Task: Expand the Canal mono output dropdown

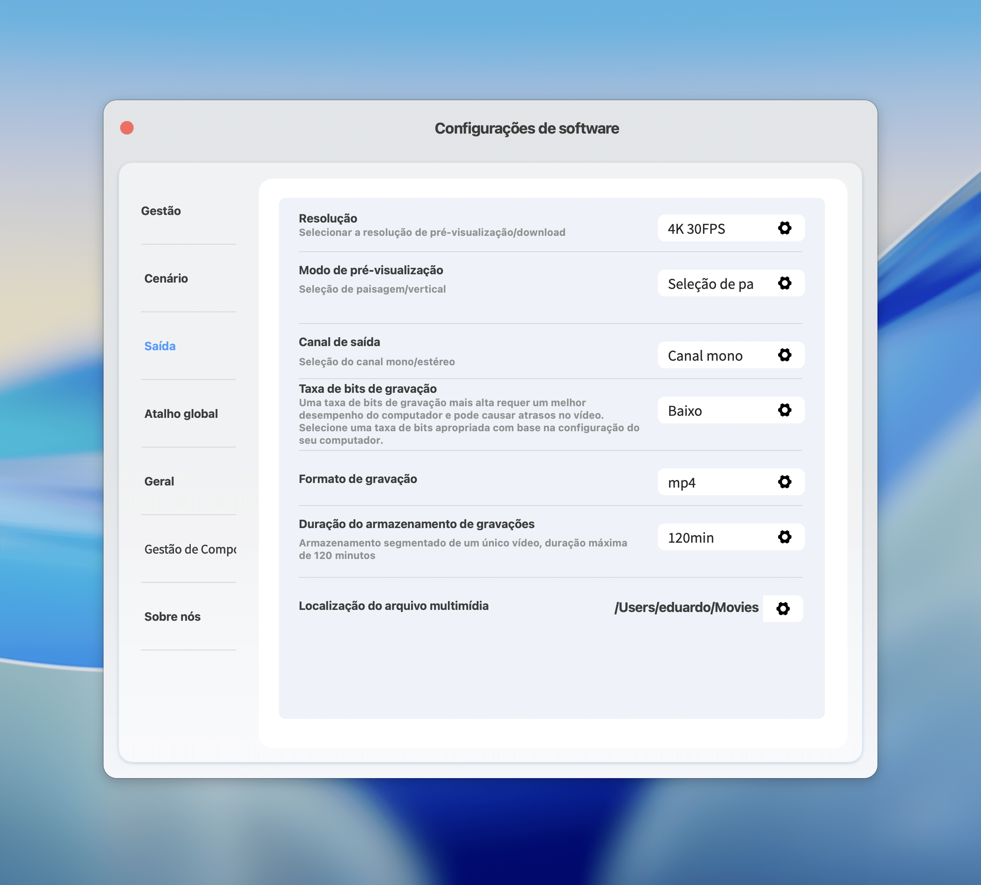Action: [715, 355]
